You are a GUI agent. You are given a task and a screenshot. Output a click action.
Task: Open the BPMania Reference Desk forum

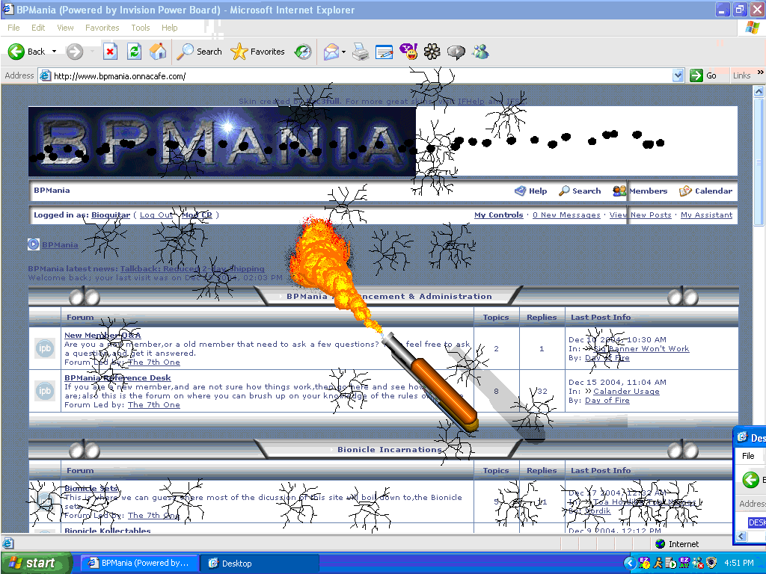coord(117,377)
